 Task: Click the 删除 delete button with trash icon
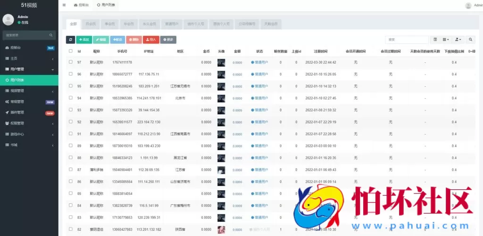click(134, 40)
